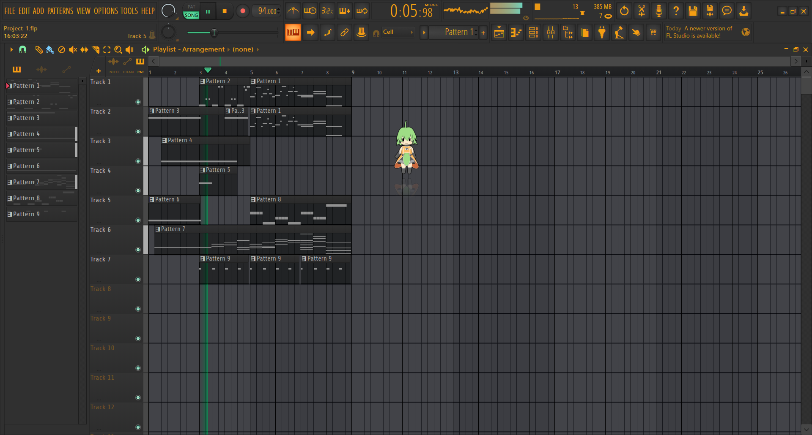Toggle the recording countdown

tap(327, 11)
